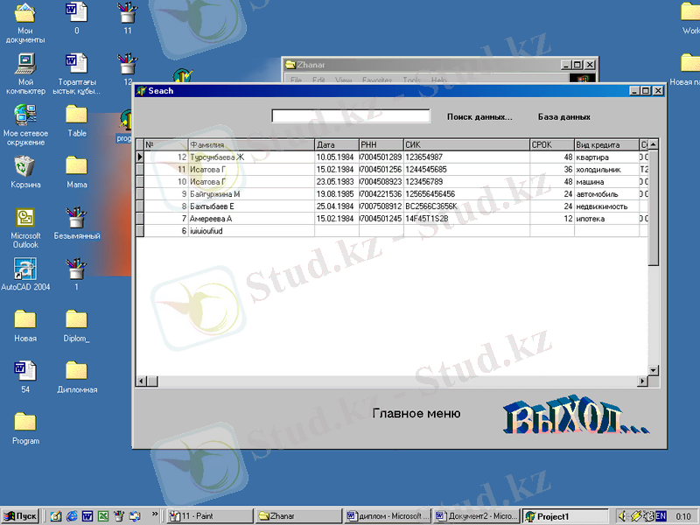
Task: Click the credit type cell холодильник
Action: [x=606, y=170]
